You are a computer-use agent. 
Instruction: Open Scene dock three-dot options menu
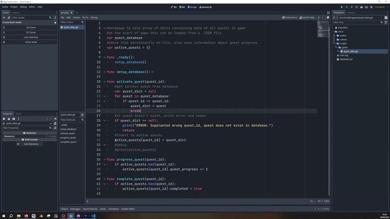click(x=55, y=18)
